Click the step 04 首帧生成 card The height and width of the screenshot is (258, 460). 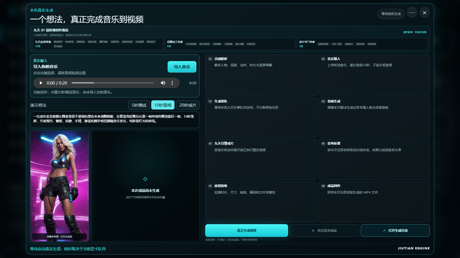click(x=374, y=117)
